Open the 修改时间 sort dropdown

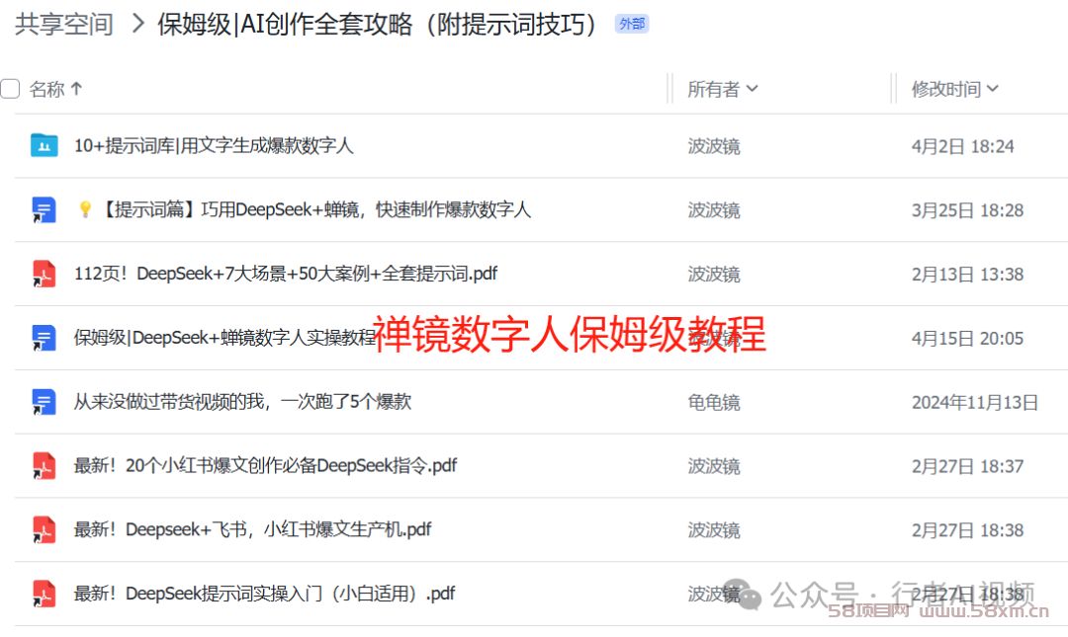click(955, 89)
